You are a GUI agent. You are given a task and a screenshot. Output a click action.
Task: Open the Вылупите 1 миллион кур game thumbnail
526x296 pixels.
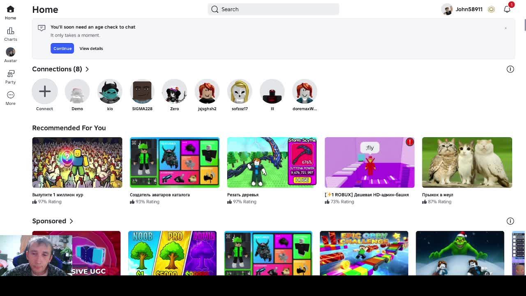(77, 162)
